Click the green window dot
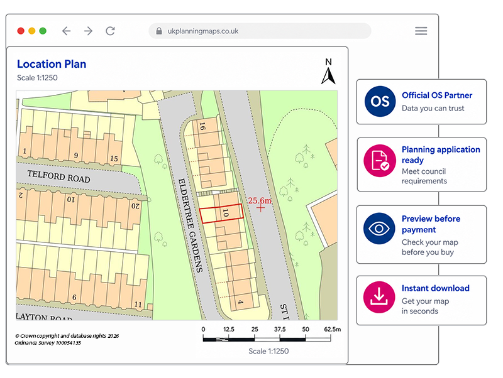 coord(43,31)
